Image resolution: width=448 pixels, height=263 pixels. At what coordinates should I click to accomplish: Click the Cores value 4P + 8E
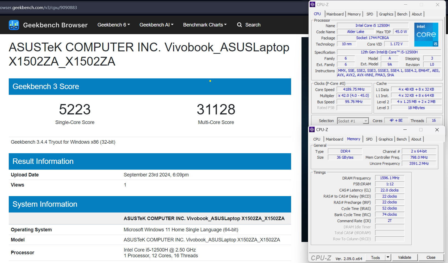pyautogui.click(x=396, y=120)
